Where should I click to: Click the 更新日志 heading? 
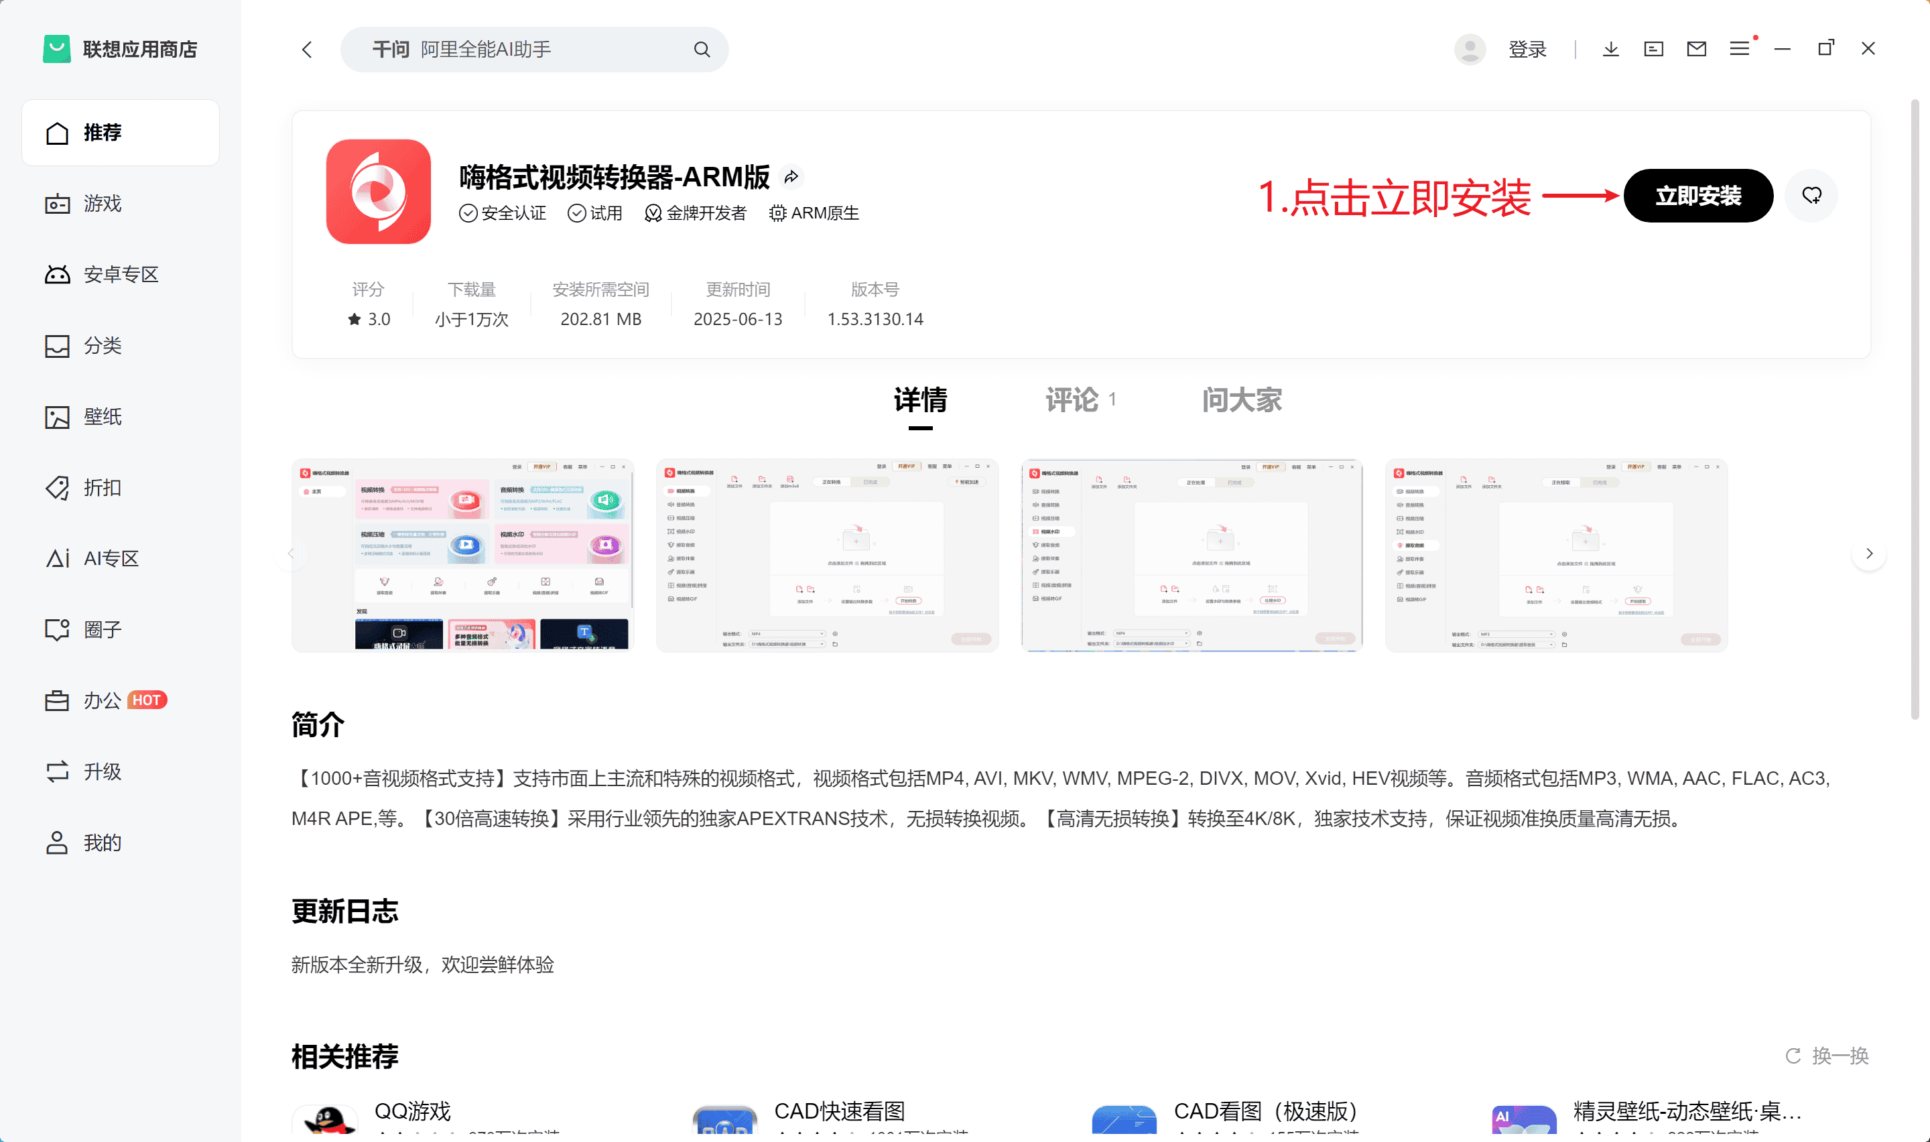coord(344,911)
